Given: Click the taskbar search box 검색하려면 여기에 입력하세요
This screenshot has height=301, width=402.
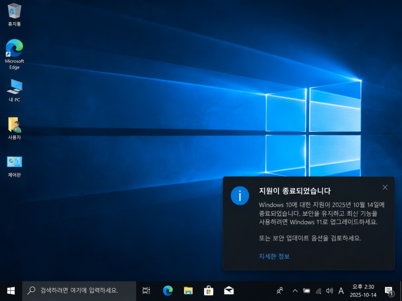Looking at the screenshot, I should (x=79, y=291).
